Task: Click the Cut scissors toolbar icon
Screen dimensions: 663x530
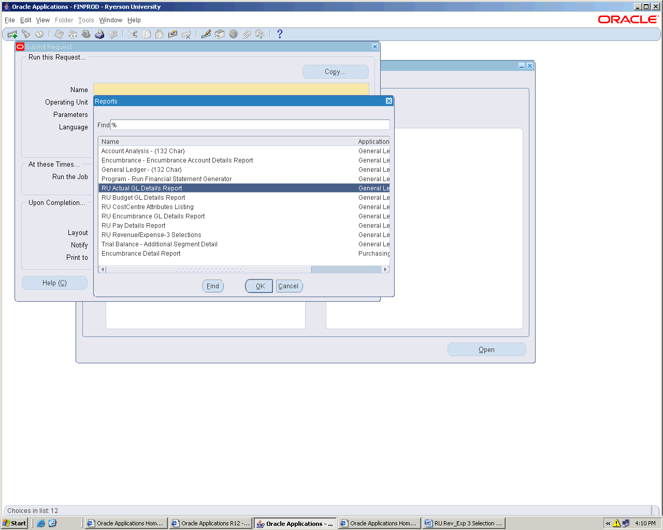Action: click(x=133, y=34)
